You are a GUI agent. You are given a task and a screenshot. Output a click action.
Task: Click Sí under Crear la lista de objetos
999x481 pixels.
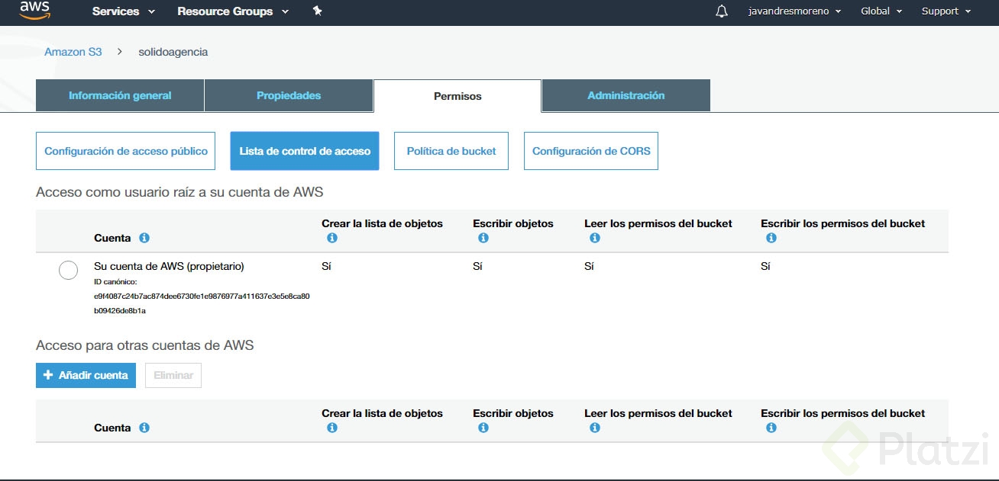pyautogui.click(x=326, y=266)
